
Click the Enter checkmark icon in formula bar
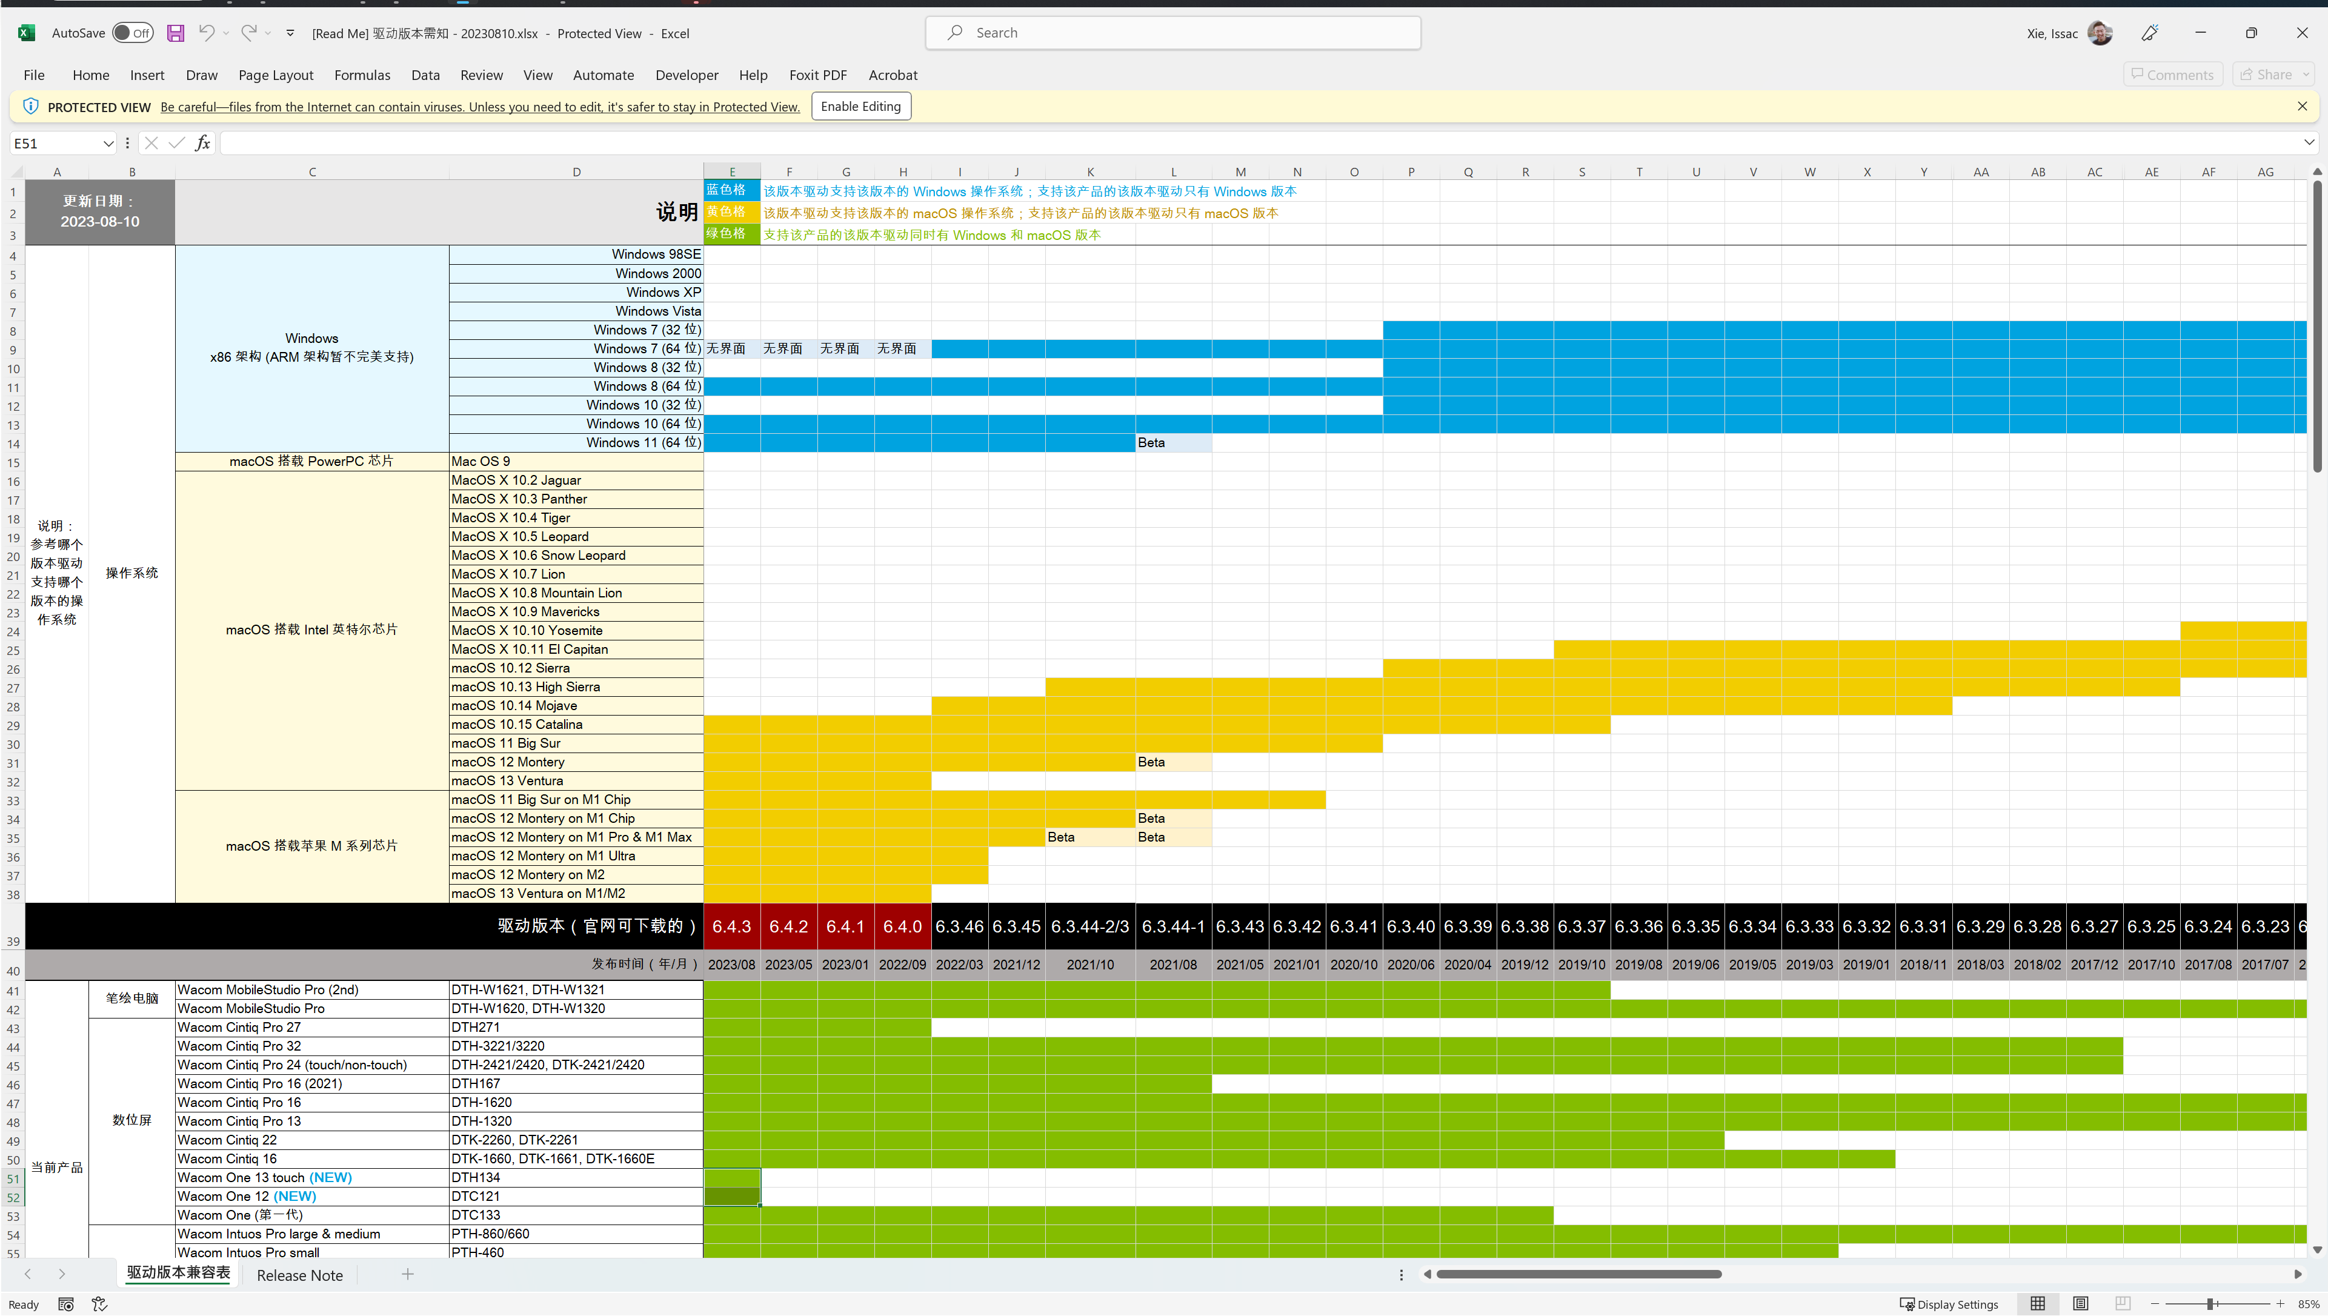click(x=176, y=143)
